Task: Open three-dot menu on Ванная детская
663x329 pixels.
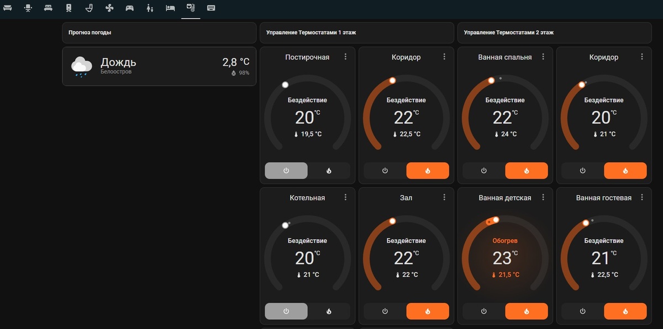Action: tap(543, 197)
